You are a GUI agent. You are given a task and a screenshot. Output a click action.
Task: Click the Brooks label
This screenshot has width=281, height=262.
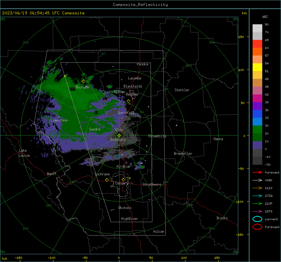pyautogui.click(x=222, y=218)
